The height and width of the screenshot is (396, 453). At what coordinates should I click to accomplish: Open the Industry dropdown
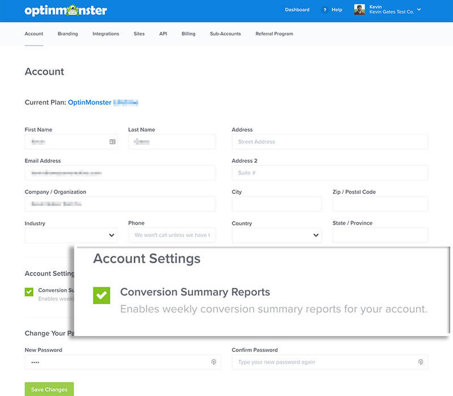(71, 235)
